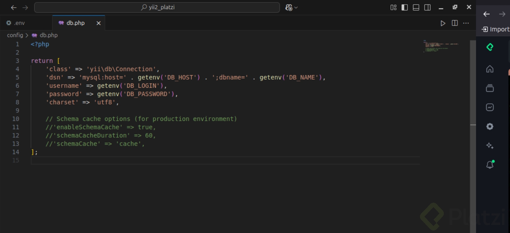Viewport: 510px width, 233px height.
Task: Open the Platzi sparkle AI icon
Action: (x=490, y=146)
